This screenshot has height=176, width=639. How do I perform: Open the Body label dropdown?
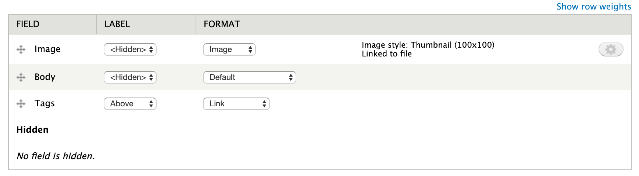pos(130,77)
